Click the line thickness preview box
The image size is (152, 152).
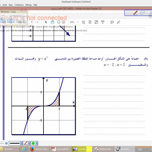point(15,143)
